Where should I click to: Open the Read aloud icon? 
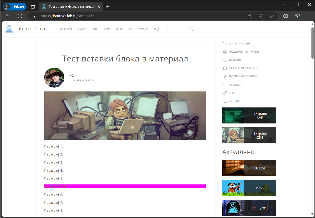click(x=261, y=16)
